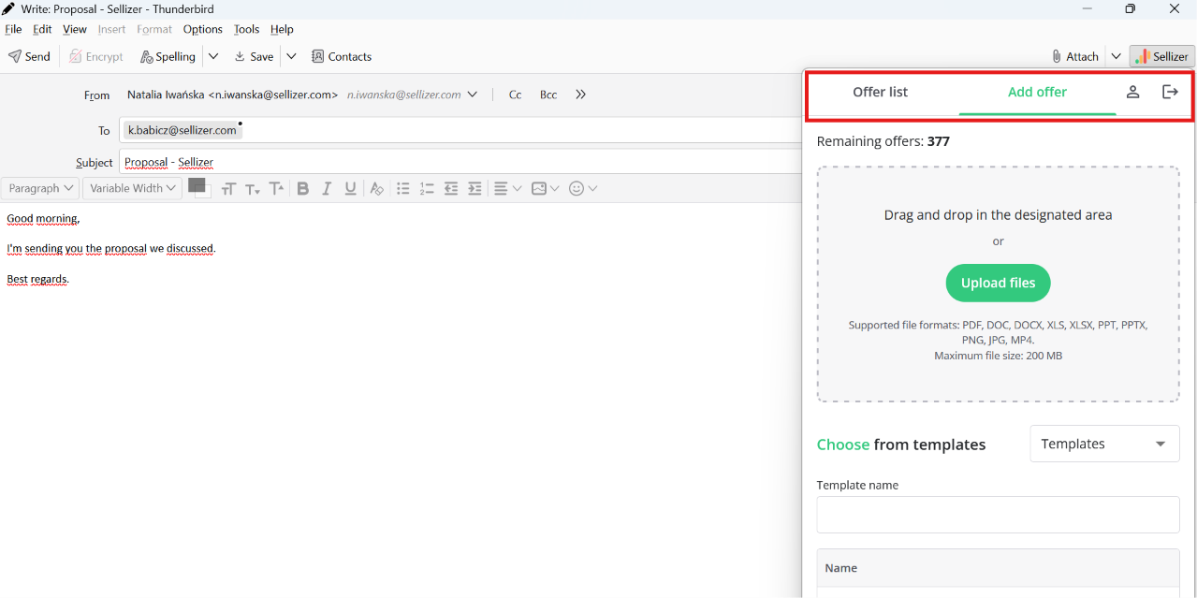Show more address fields via double chevron
The image size is (1197, 598).
(x=580, y=95)
